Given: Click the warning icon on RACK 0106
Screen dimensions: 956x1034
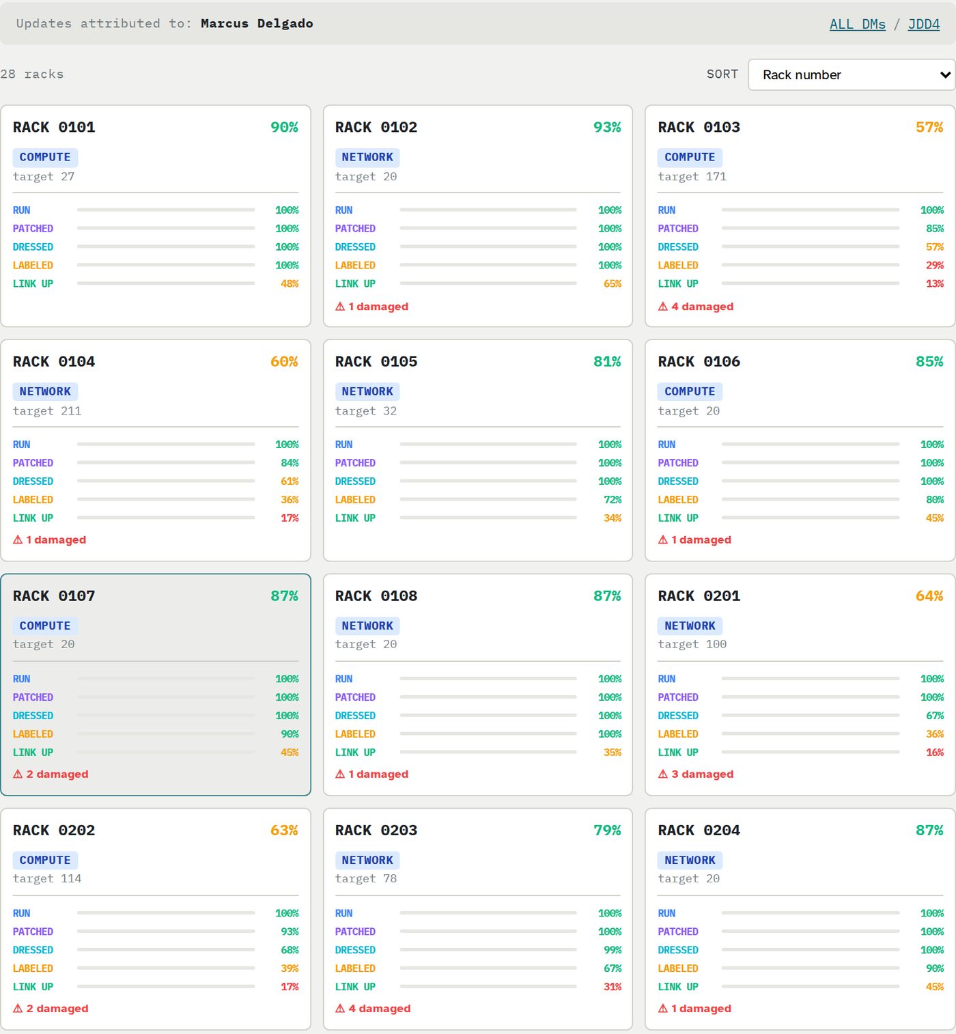Looking at the screenshot, I should (x=662, y=540).
